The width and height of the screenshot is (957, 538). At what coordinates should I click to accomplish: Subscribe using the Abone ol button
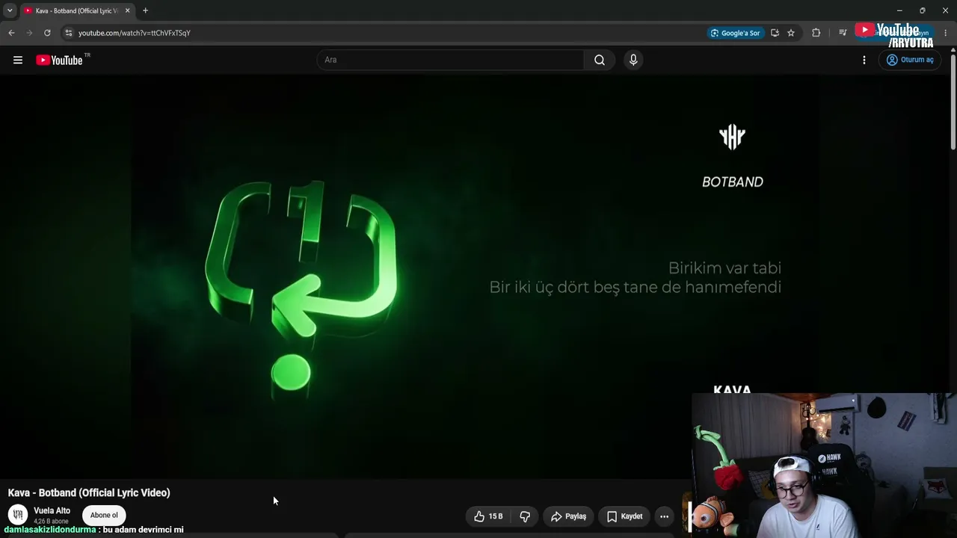[x=104, y=515]
